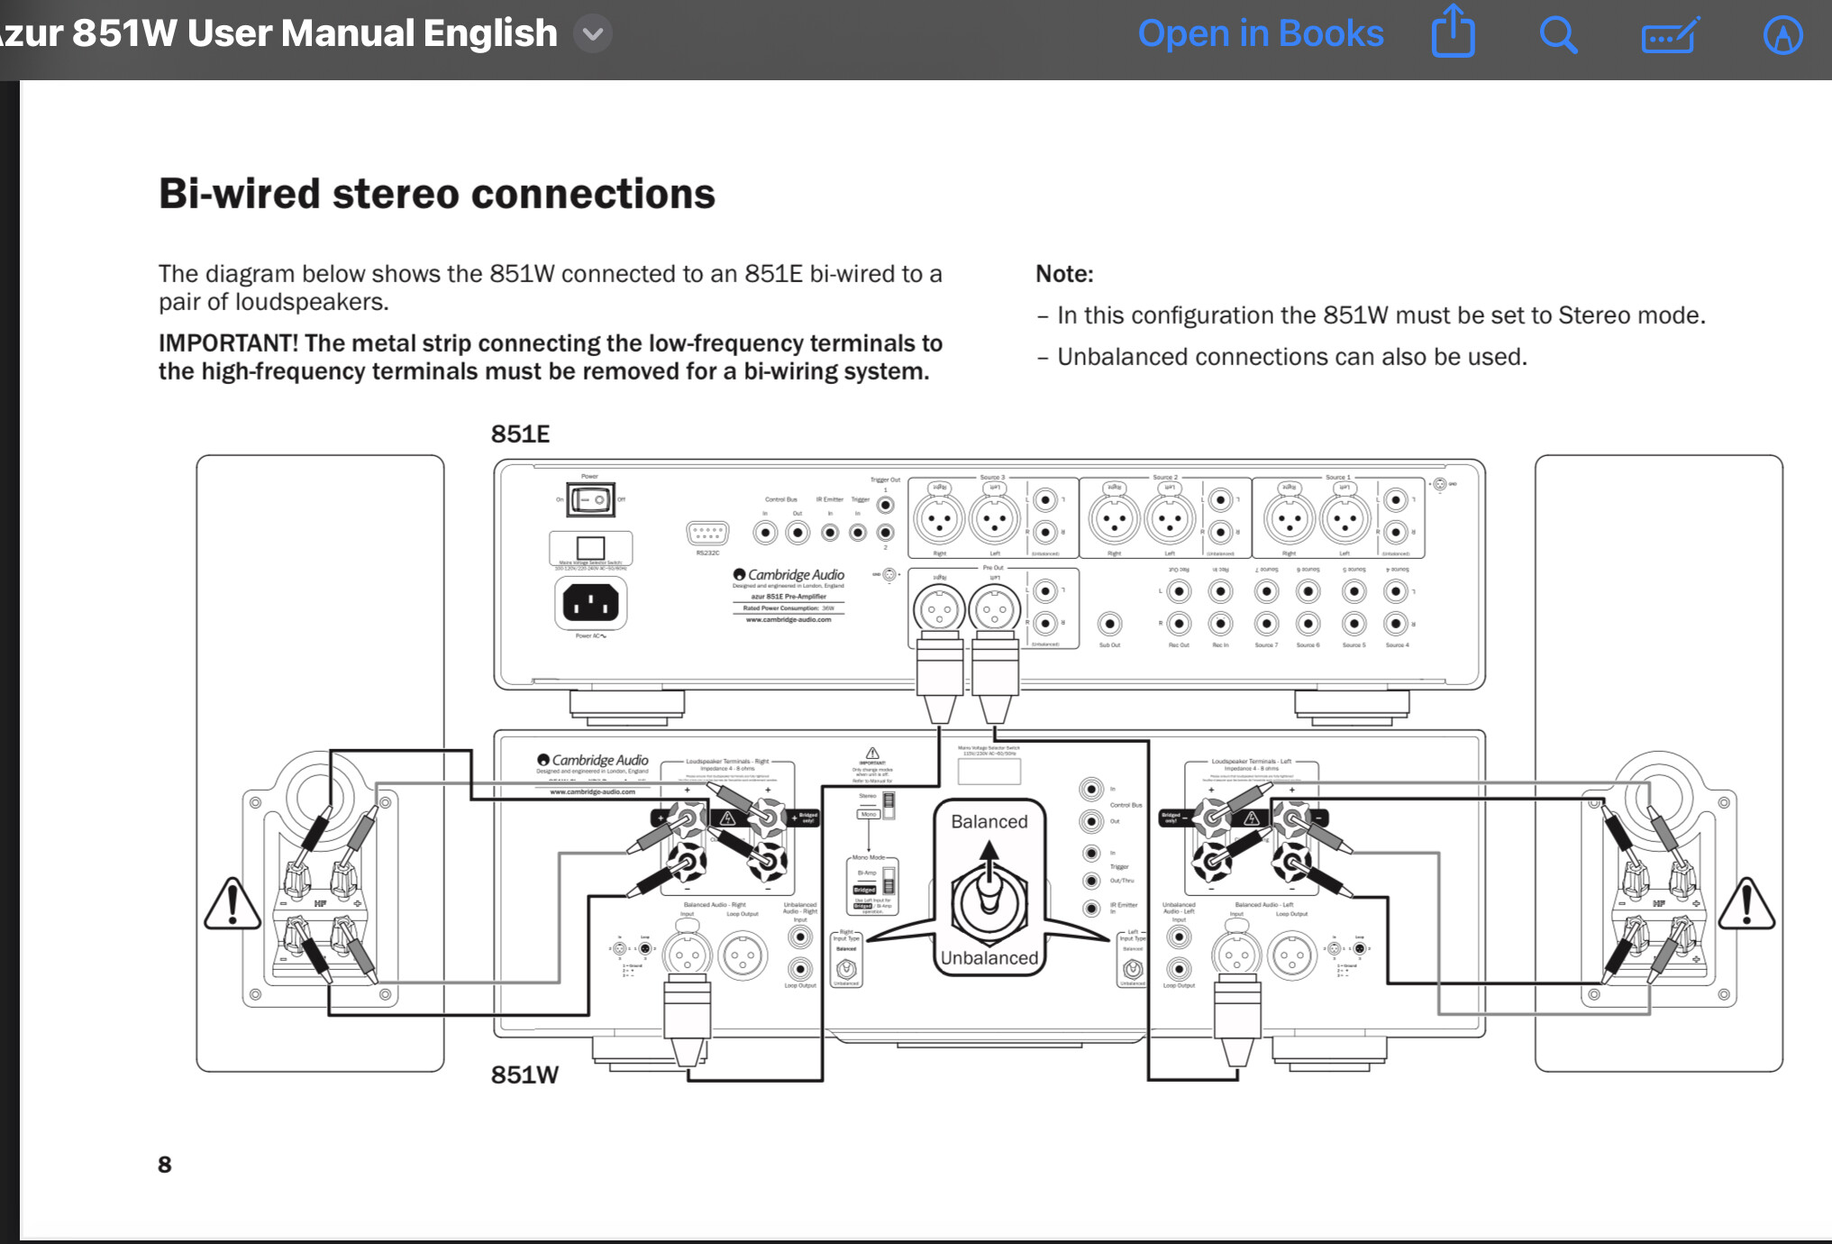The width and height of the screenshot is (1832, 1244).
Task: Click the 851E power switch illustration
Action: (x=590, y=499)
